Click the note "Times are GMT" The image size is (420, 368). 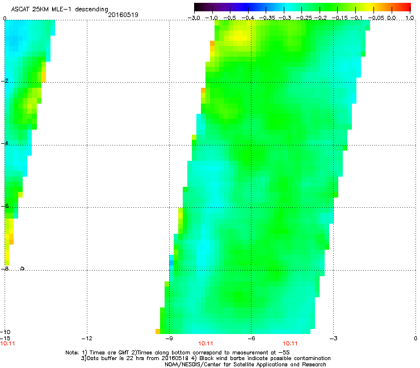pos(110,353)
